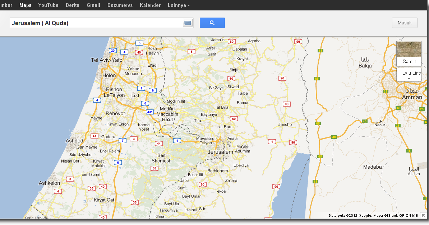The image size is (429, 225).
Task: Open Kalender from the top navigation bar
Action: coord(150,5)
